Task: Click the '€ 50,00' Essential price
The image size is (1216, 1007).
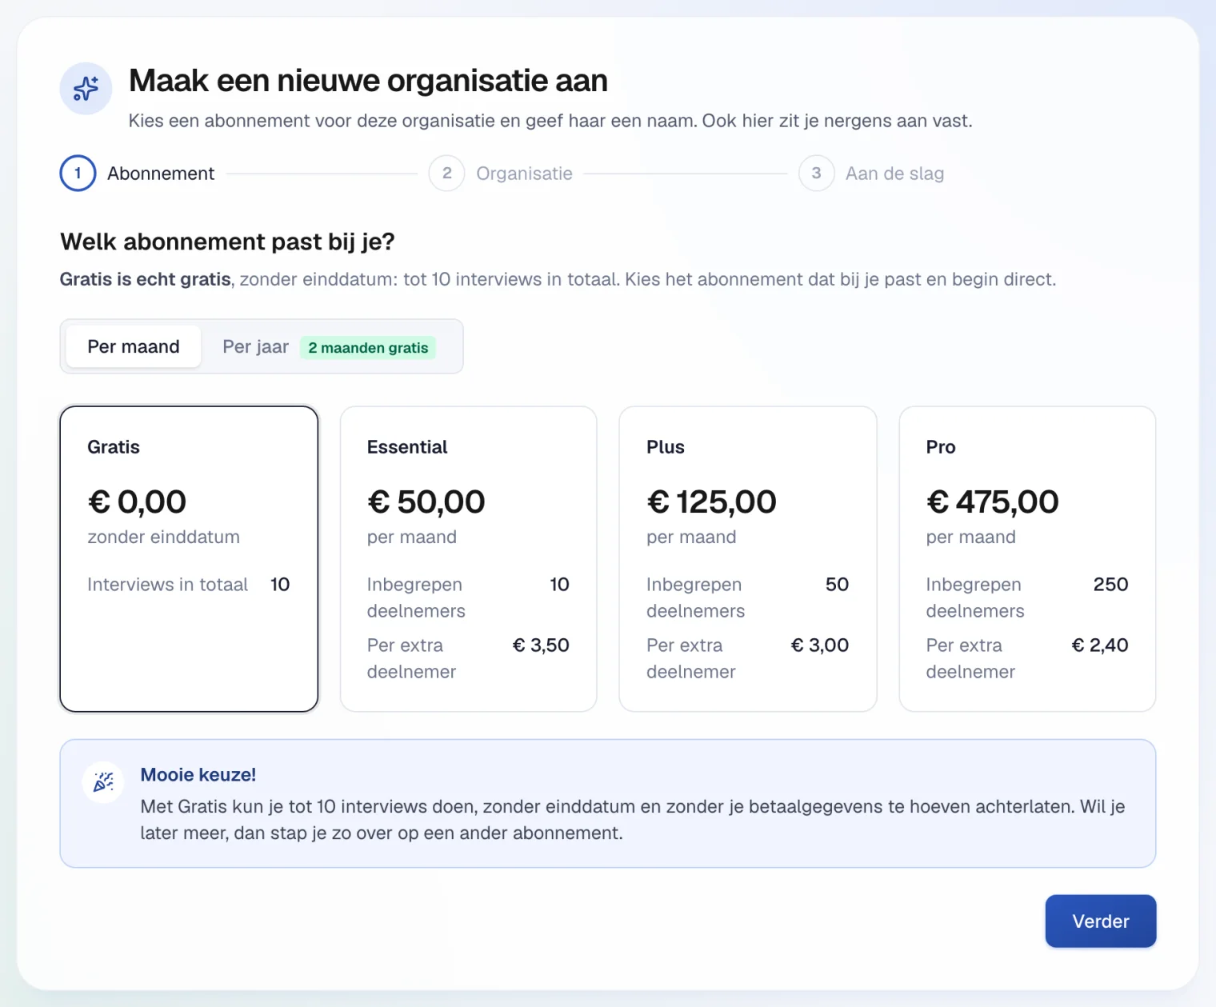Action: pos(426,502)
